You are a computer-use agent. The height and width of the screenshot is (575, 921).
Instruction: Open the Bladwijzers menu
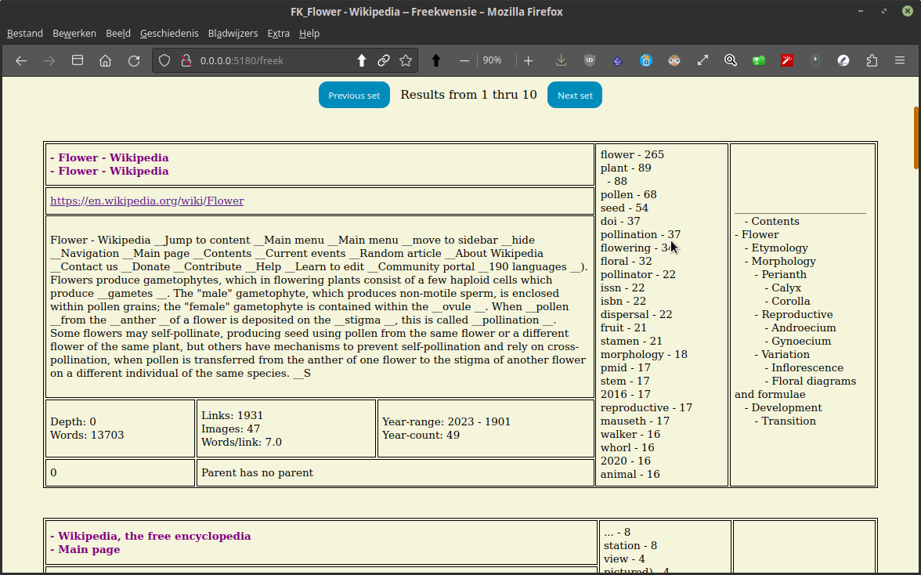tap(233, 34)
